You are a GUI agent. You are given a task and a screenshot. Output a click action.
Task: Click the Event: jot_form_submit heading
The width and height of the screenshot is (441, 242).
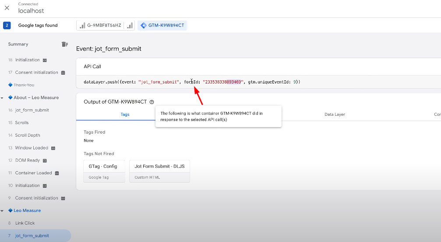point(109,49)
